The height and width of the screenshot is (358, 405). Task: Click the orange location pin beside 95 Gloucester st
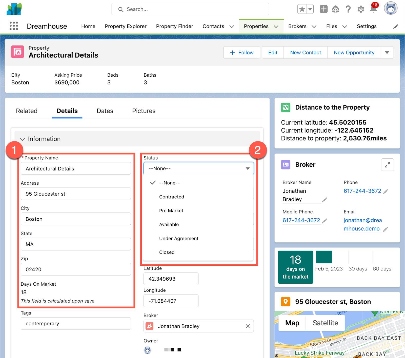286,301
